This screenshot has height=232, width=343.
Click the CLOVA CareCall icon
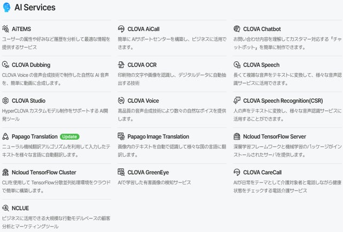point(237,172)
